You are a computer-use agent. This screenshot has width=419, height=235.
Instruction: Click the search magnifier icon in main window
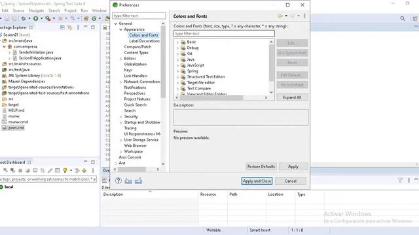click(x=403, y=18)
